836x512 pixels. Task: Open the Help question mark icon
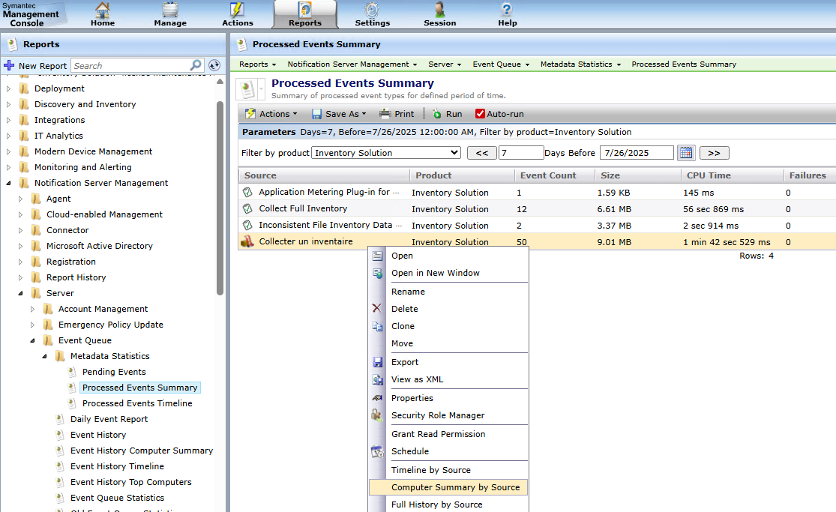[x=507, y=10]
